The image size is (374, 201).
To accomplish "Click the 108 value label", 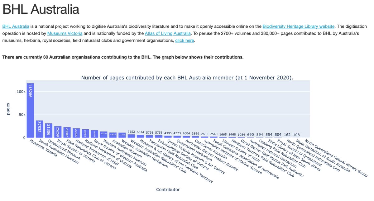I will [x=297, y=135].
